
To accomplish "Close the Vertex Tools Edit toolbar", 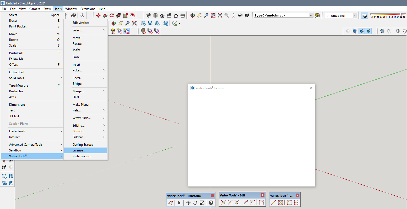I will pos(263,195).
